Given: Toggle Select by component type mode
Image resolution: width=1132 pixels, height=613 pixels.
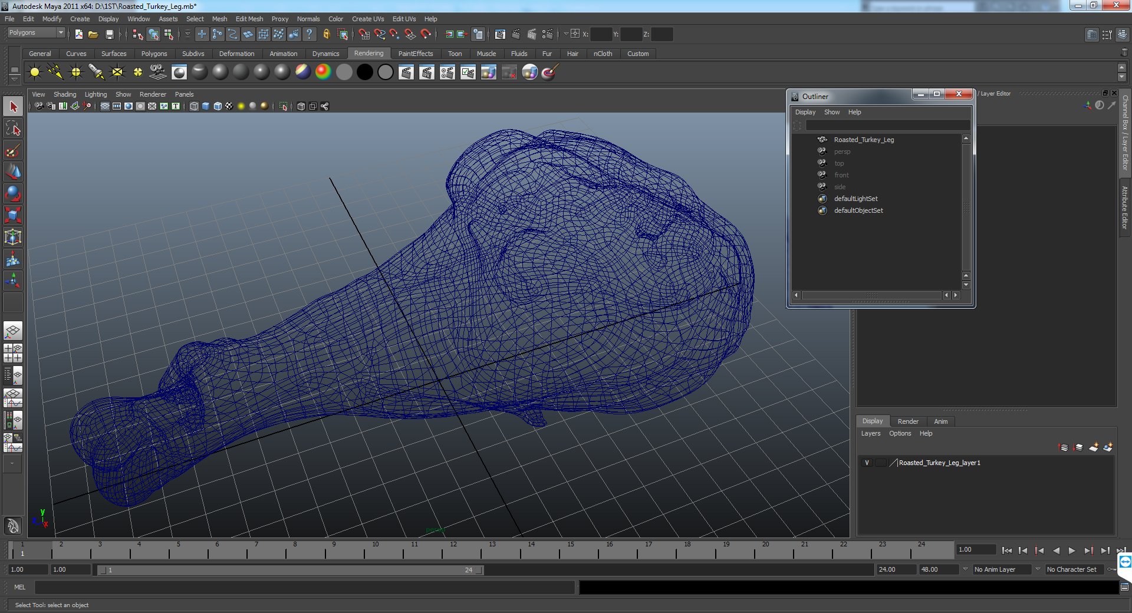Looking at the screenshot, I should (x=169, y=34).
